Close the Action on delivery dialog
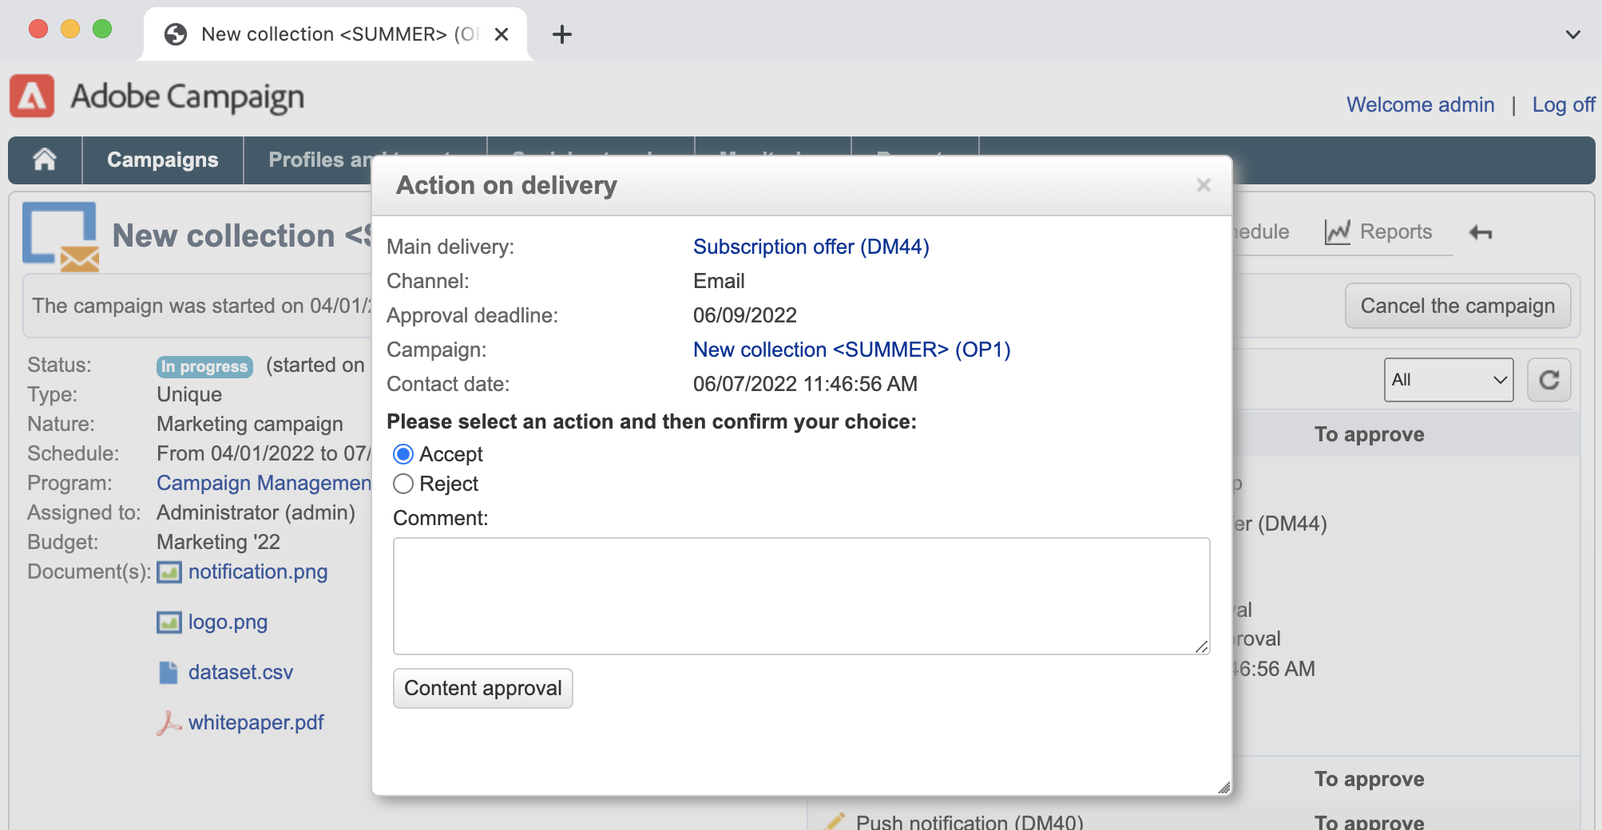 (x=1203, y=185)
